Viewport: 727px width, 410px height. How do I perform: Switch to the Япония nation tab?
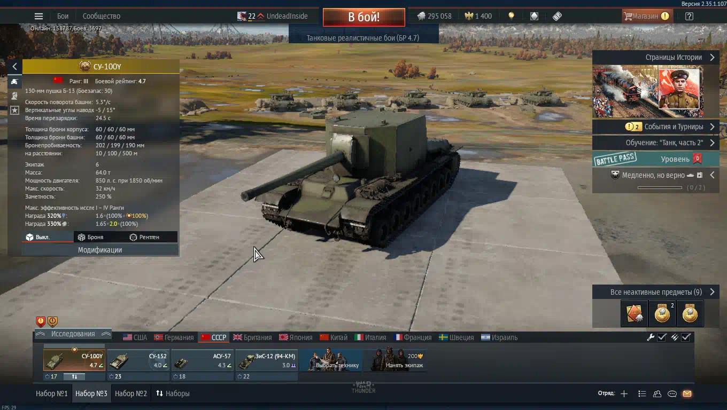click(x=296, y=337)
